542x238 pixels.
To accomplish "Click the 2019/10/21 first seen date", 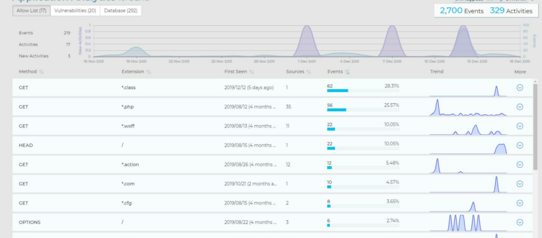I will pyautogui.click(x=251, y=184).
